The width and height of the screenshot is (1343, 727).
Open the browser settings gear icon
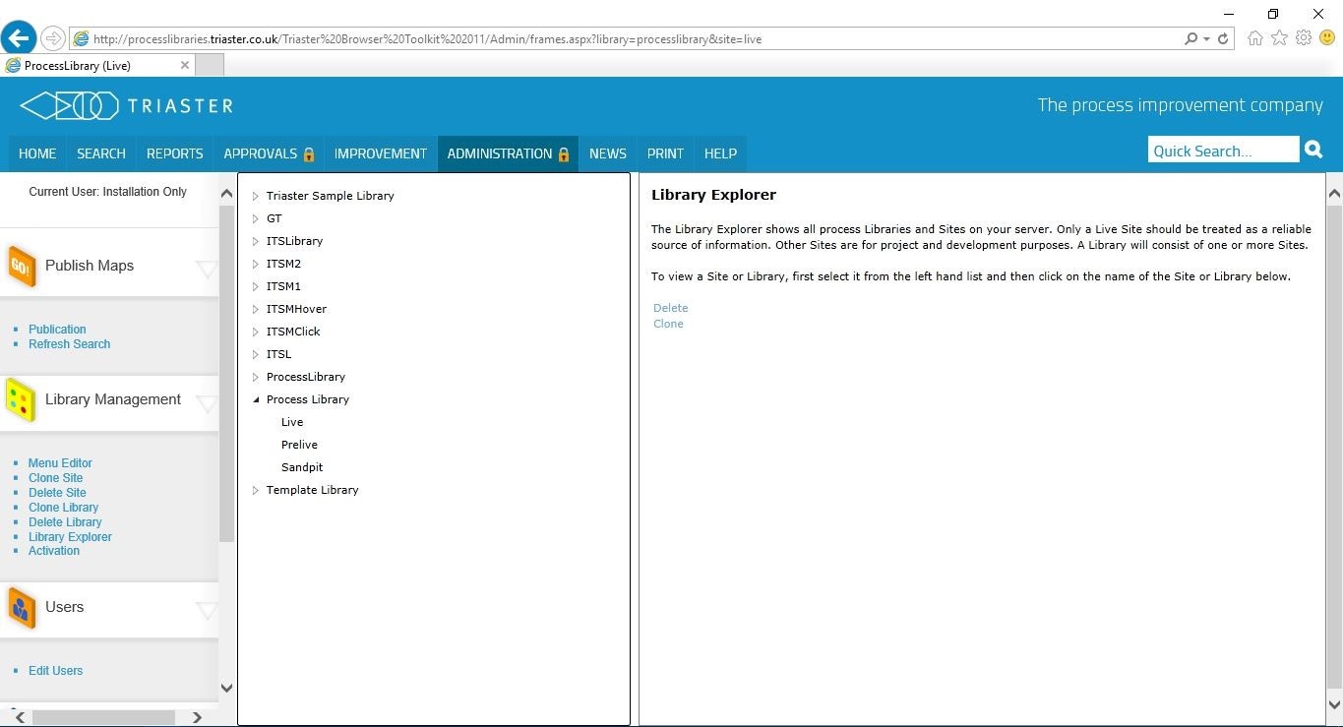tap(1303, 37)
